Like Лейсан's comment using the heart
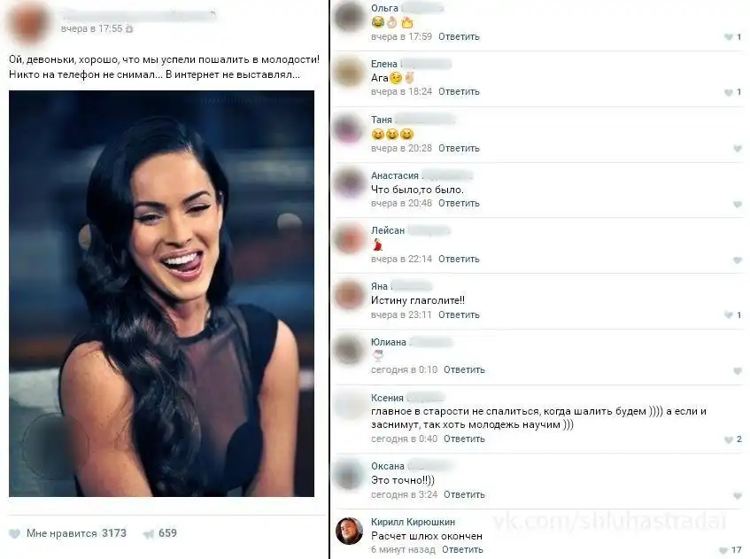The image size is (750, 559). click(737, 260)
